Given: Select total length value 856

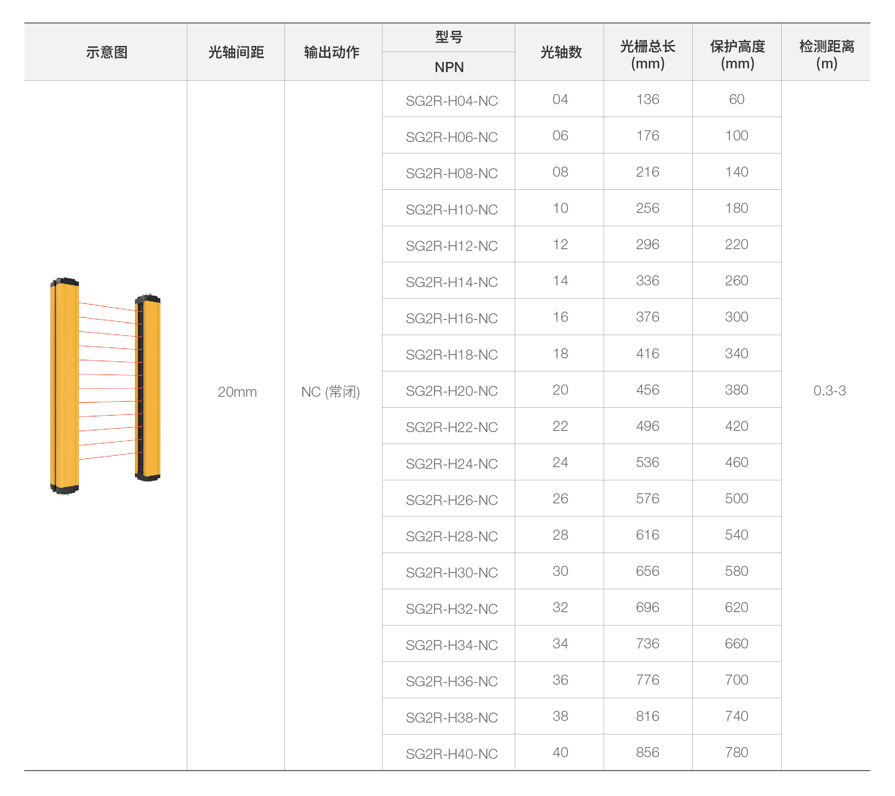Looking at the screenshot, I should [x=647, y=752].
